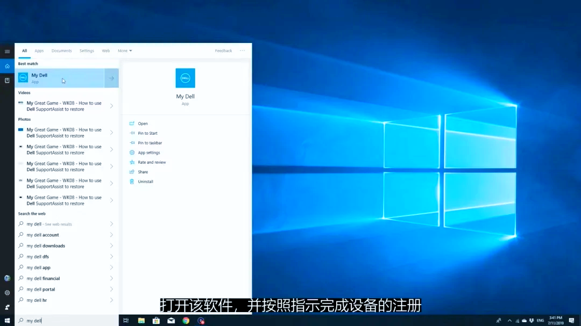581x326 pixels.
Task: Open the three-dot options menu
Action: [242, 50]
